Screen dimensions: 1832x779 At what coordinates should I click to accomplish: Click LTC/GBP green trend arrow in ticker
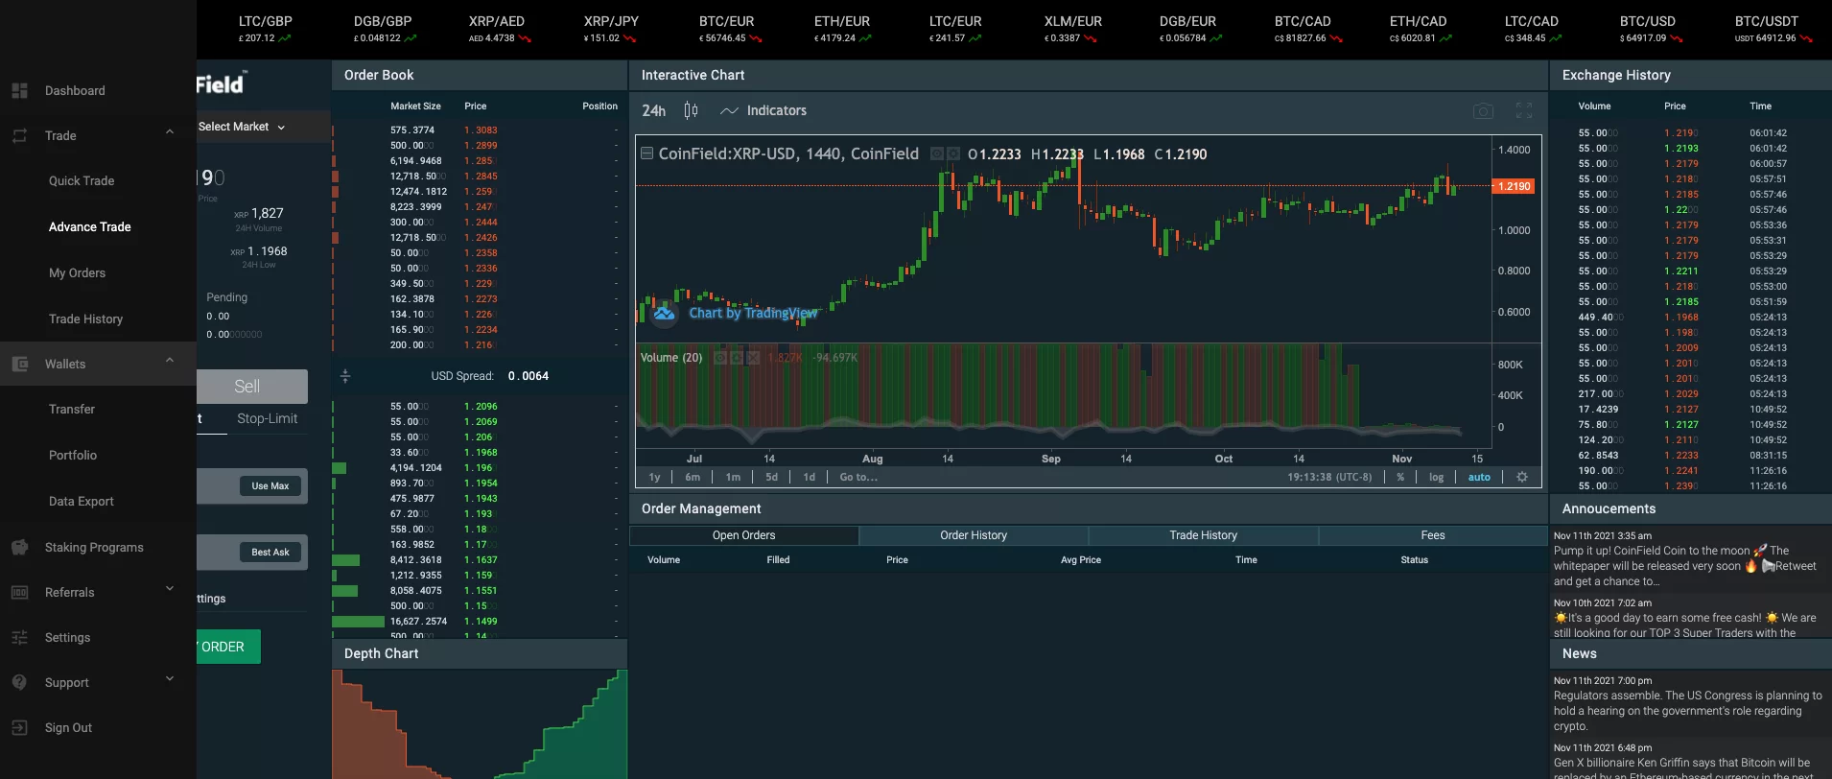285,38
